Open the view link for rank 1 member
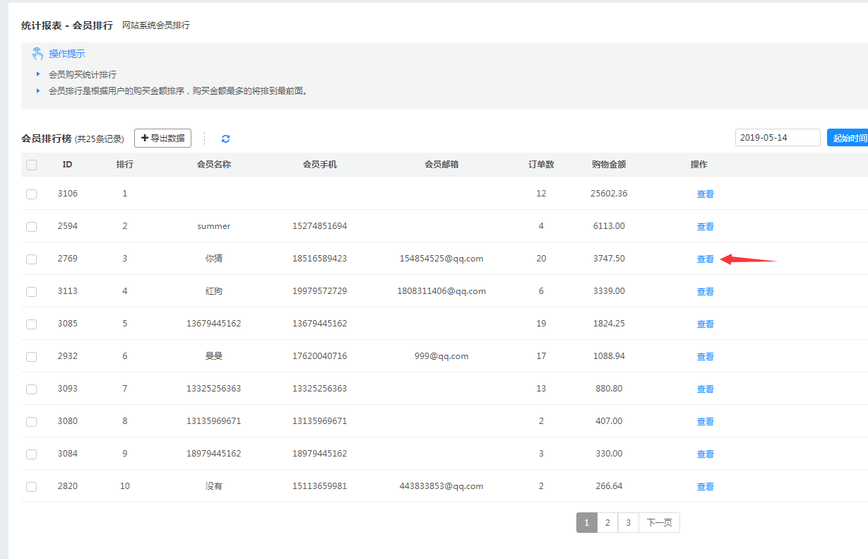 [x=705, y=194]
